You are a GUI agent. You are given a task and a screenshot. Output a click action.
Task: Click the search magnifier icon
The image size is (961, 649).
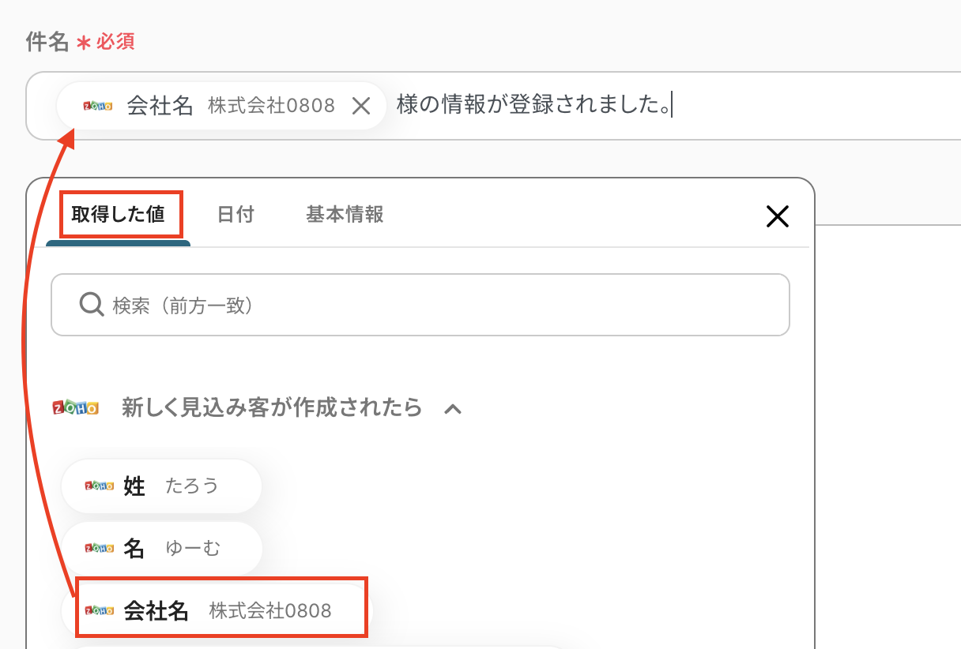92,304
